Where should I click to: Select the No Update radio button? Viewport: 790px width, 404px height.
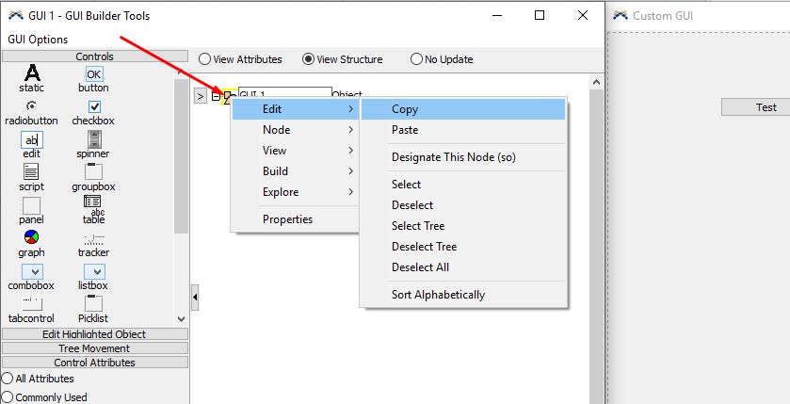tap(416, 59)
